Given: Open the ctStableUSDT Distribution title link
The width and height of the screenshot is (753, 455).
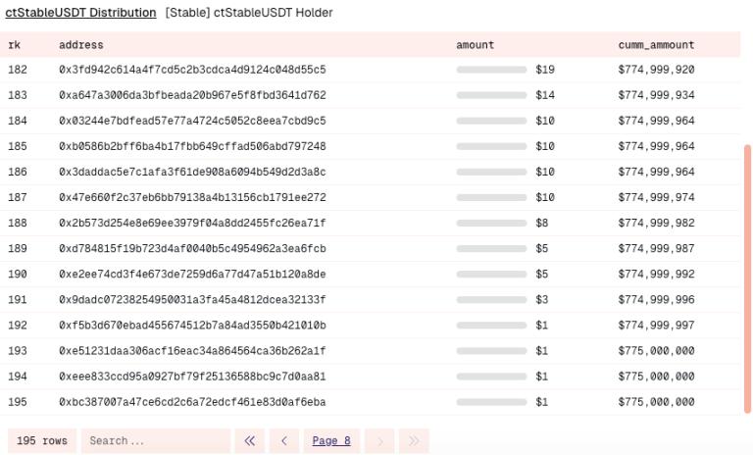Looking at the screenshot, I should pos(80,13).
